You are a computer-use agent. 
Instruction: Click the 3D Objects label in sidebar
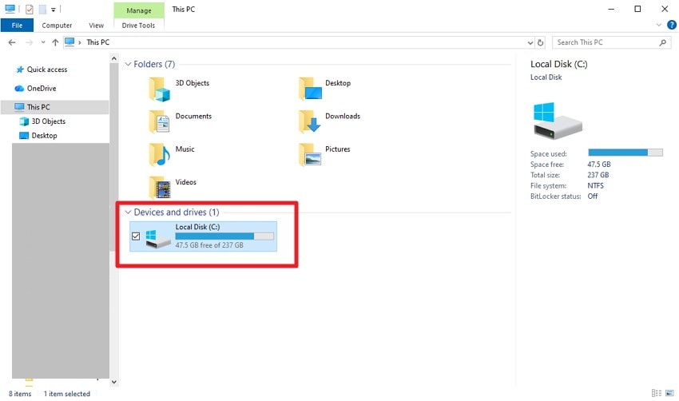[49, 121]
